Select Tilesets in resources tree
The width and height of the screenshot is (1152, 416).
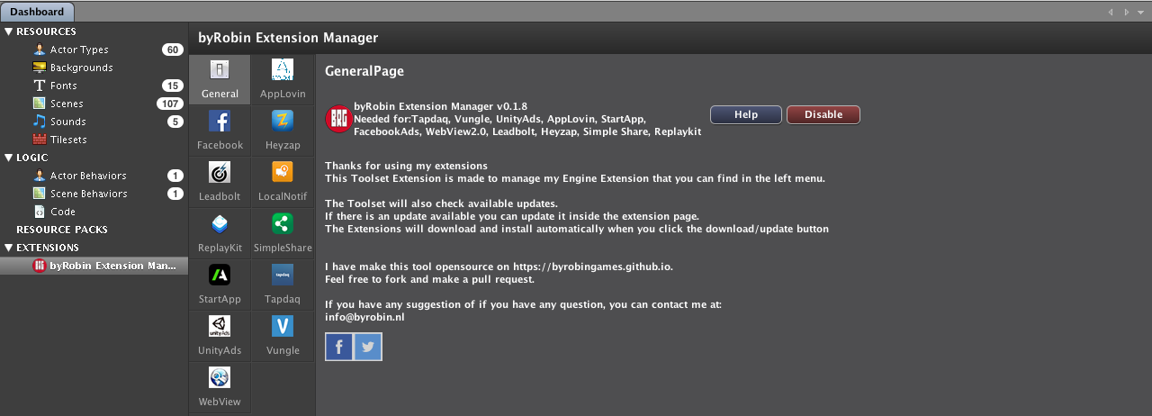[68, 140]
